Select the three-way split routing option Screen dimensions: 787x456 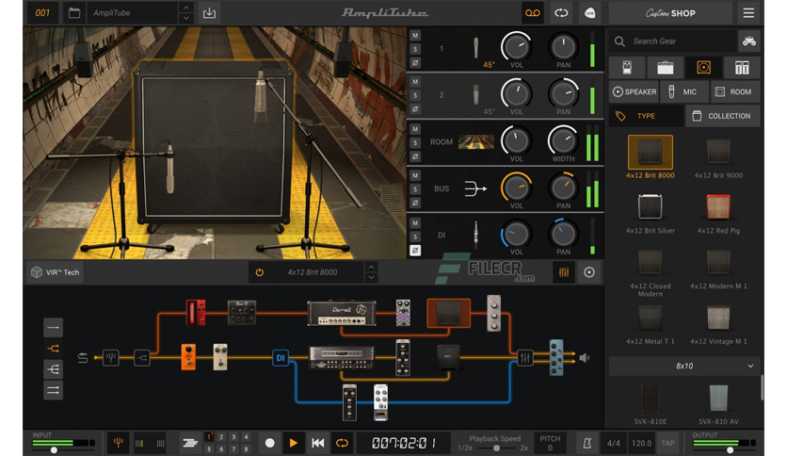54,369
